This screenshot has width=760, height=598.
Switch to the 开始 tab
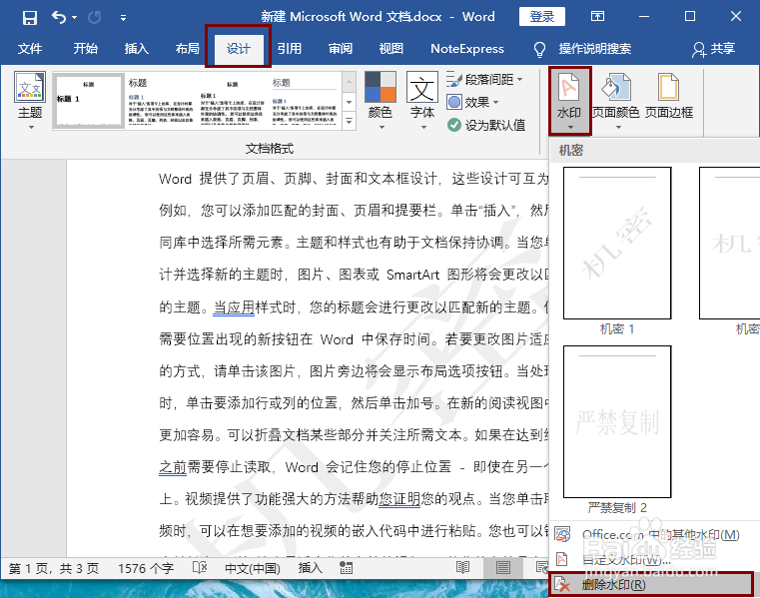pos(85,49)
